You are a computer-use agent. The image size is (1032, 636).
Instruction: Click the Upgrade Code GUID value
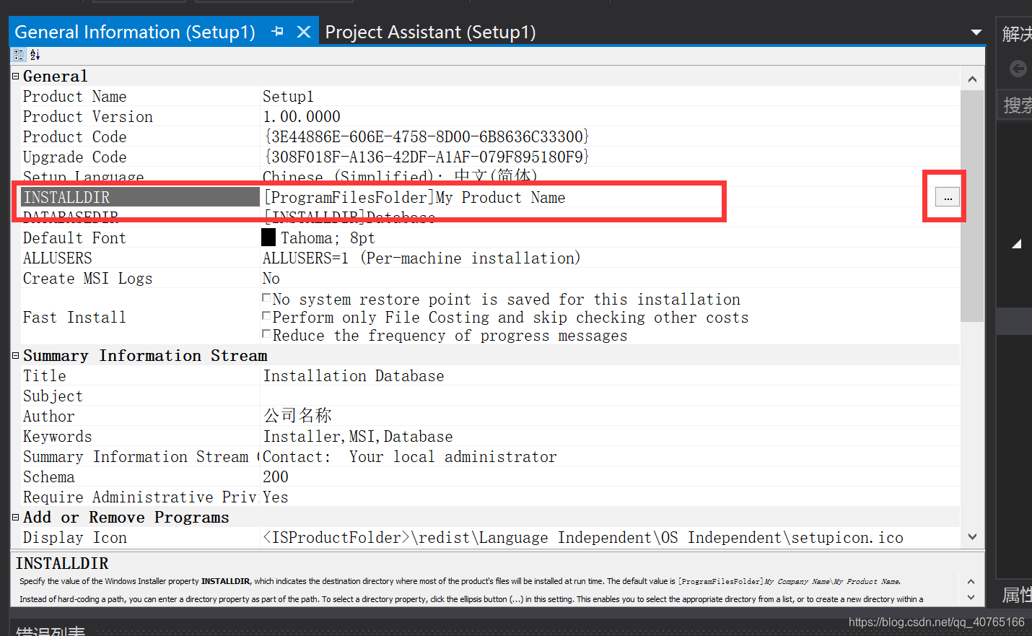click(427, 157)
